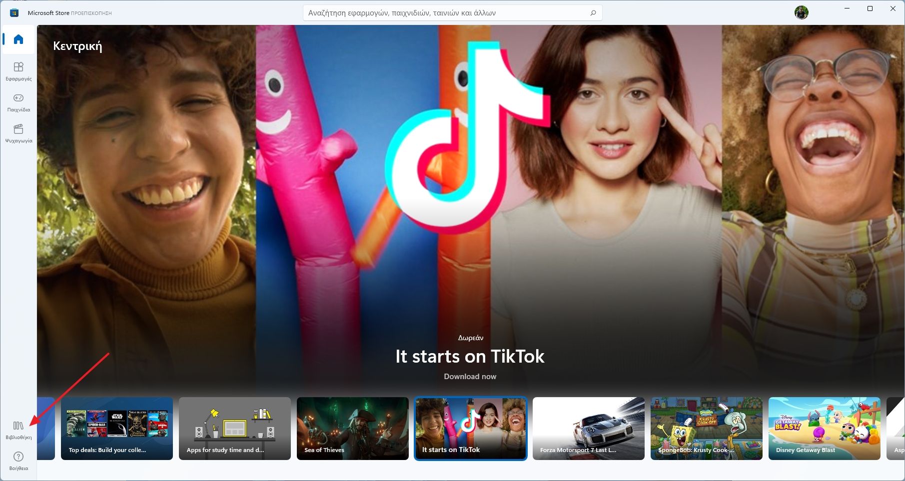Image resolution: width=905 pixels, height=481 pixels.
Task: Select Top deals: Build your collection tile
Action: coord(117,428)
